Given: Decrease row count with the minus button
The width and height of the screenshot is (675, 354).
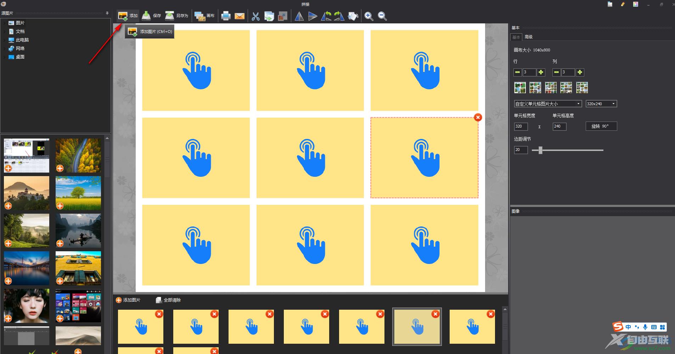Looking at the screenshot, I should click(517, 72).
